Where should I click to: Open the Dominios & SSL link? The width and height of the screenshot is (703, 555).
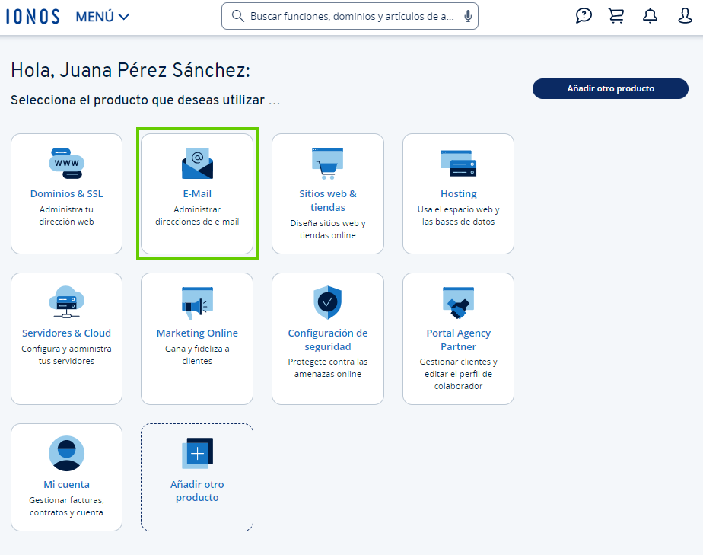[x=66, y=194]
